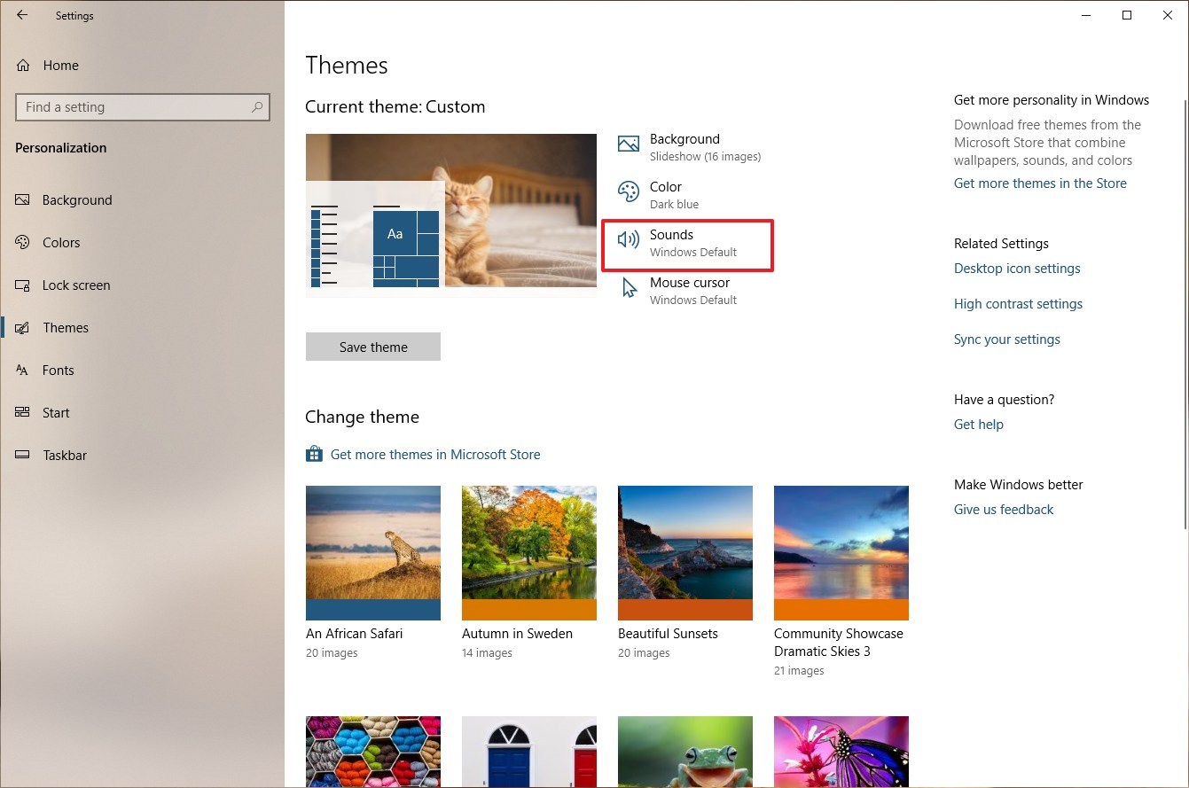This screenshot has height=788, width=1189.
Task: Click the Mouse cursor pointer icon
Action: pos(630,288)
